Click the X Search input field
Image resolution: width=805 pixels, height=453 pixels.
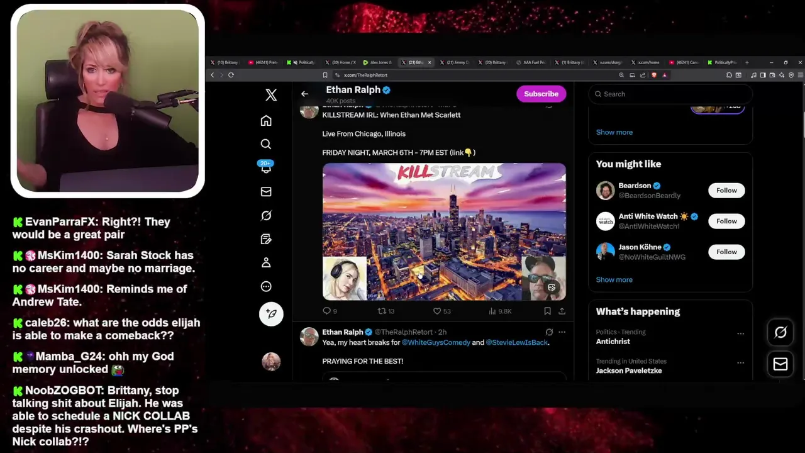[x=670, y=94]
